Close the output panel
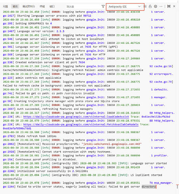Screen dimensions: 179x194 (174, 6)
